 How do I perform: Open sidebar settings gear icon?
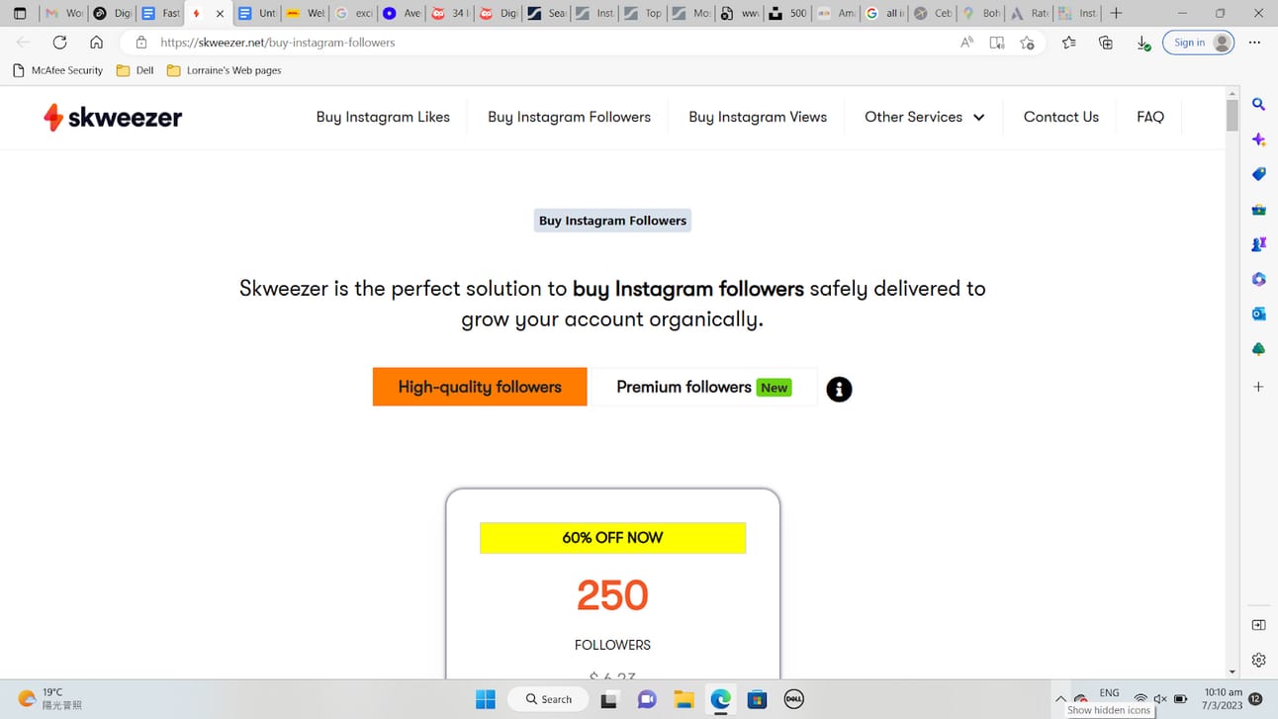(x=1258, y=660)
